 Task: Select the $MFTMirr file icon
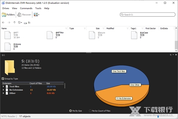(x=51, y=35)
